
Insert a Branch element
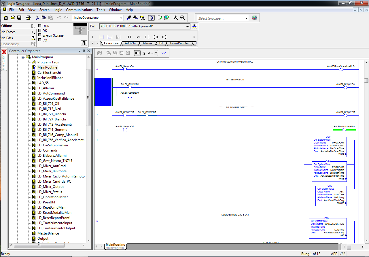point(110,37)
